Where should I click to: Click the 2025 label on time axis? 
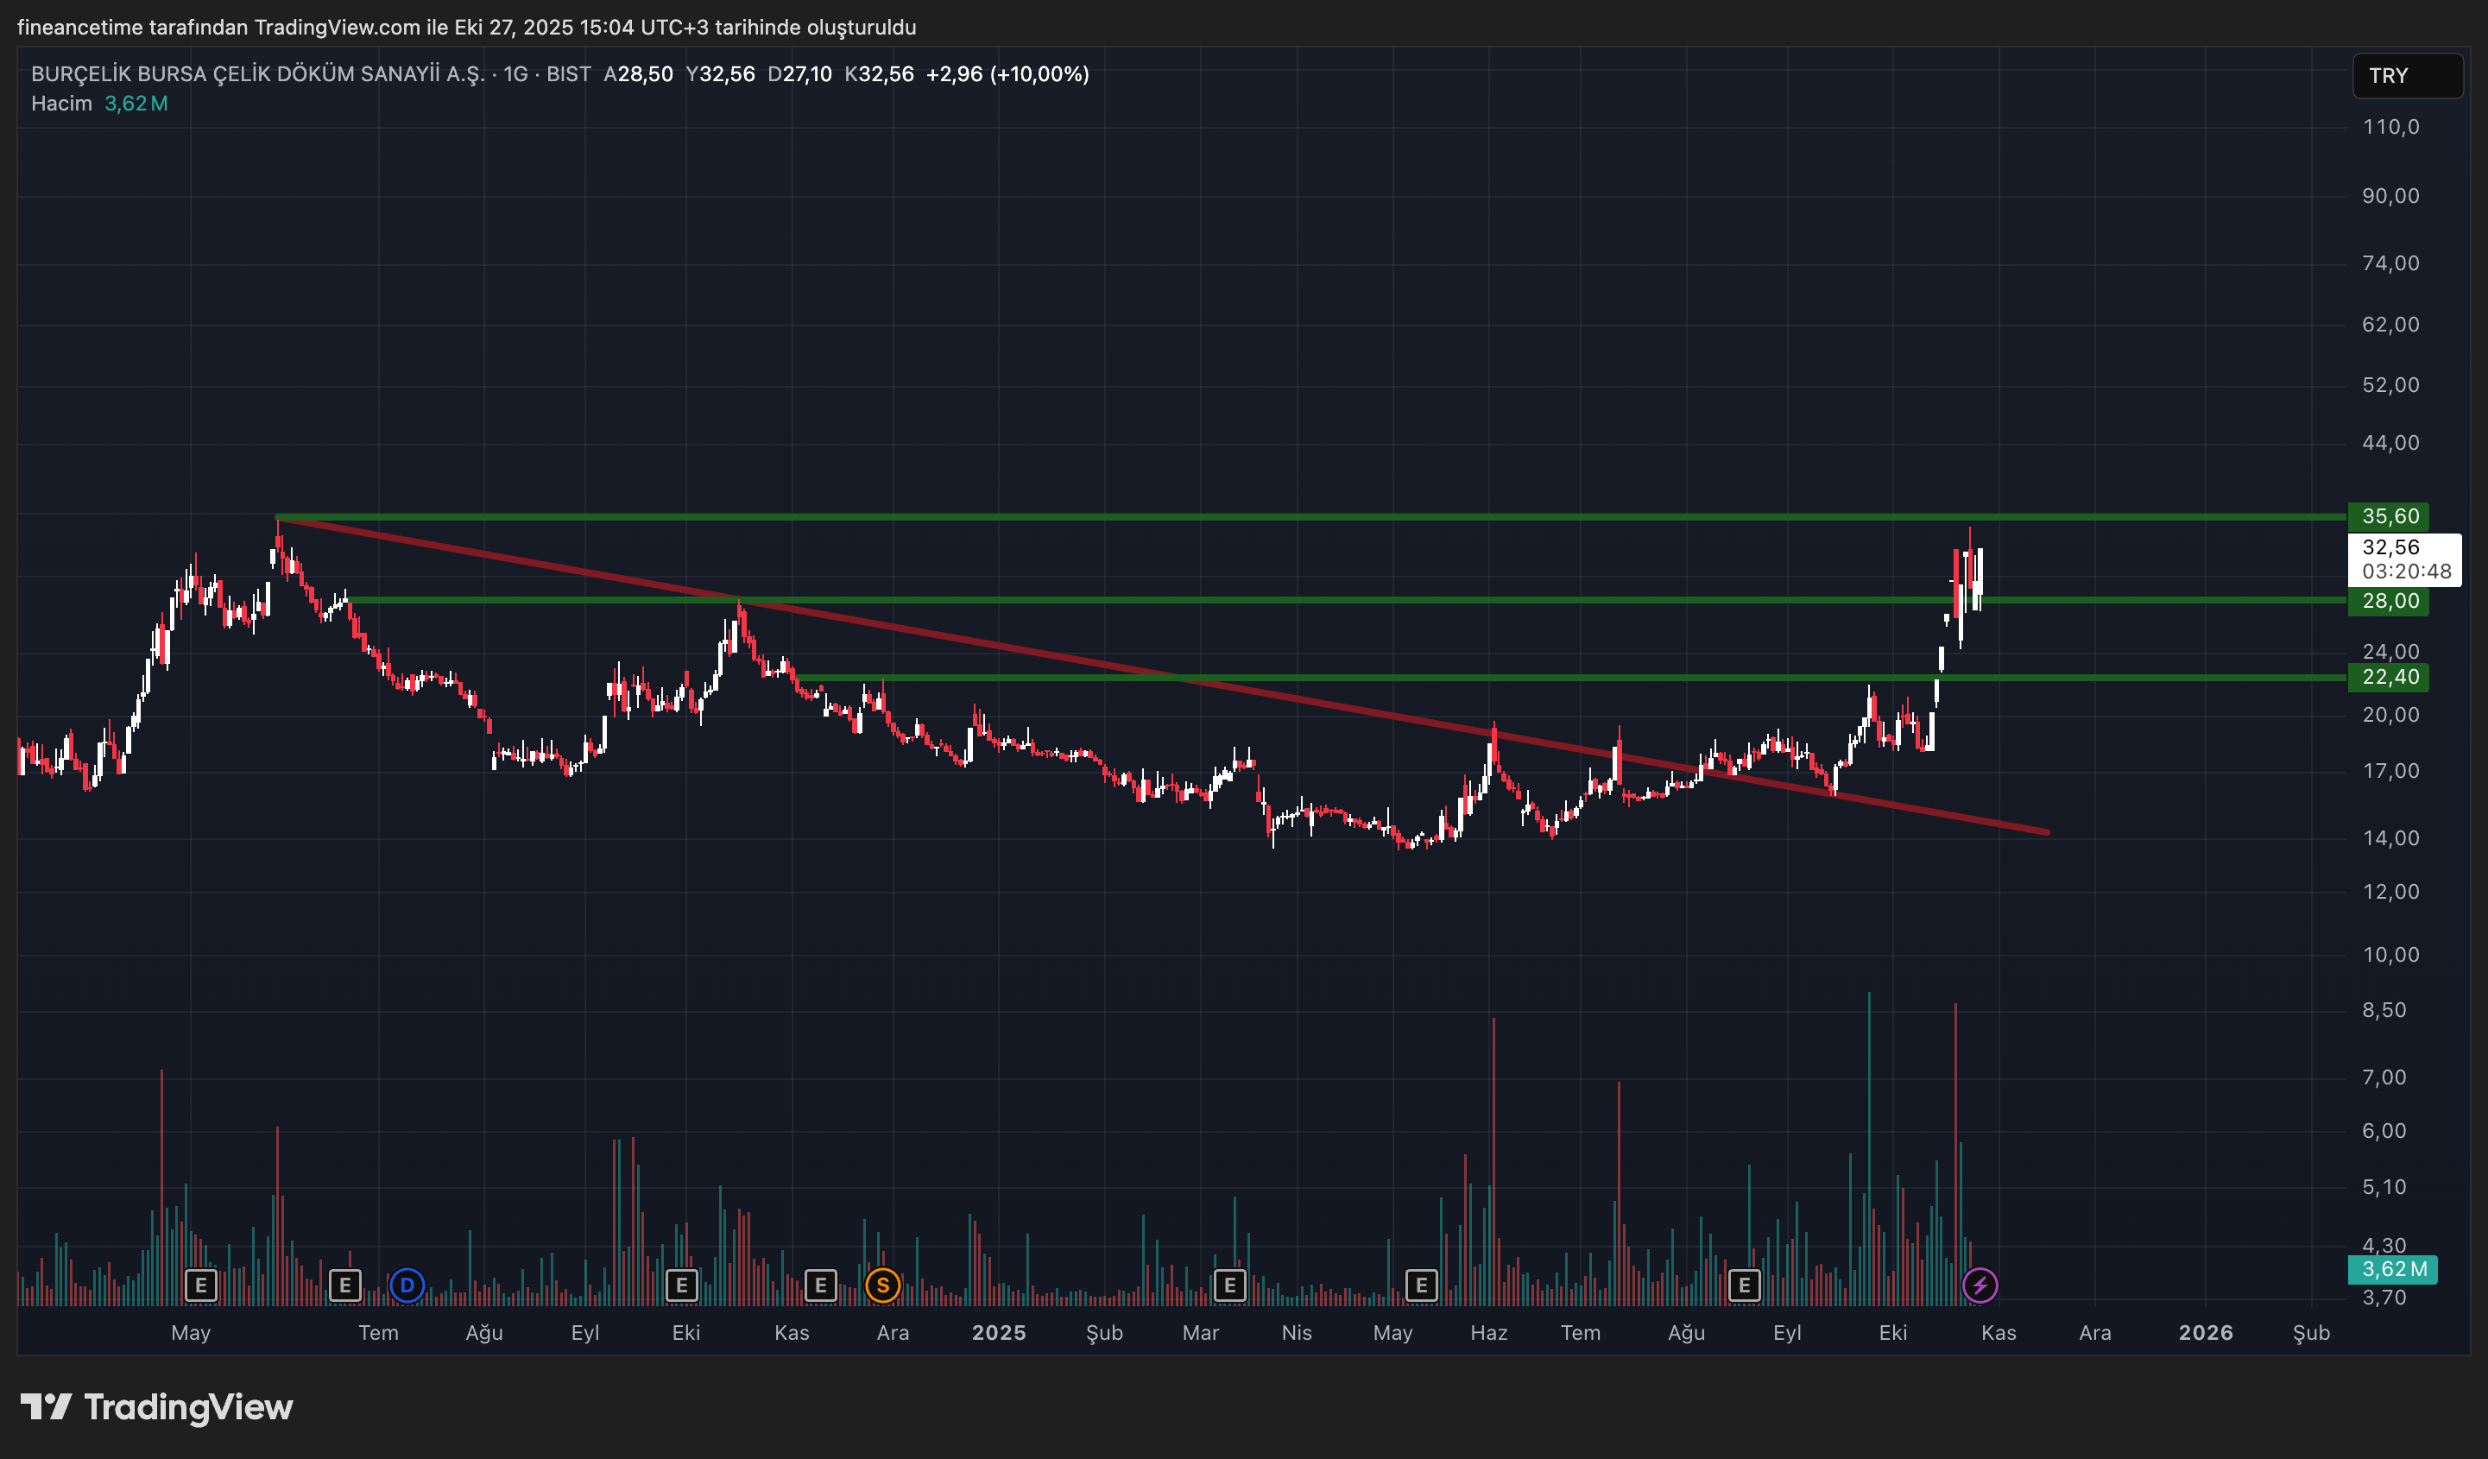pos(998,1333)
